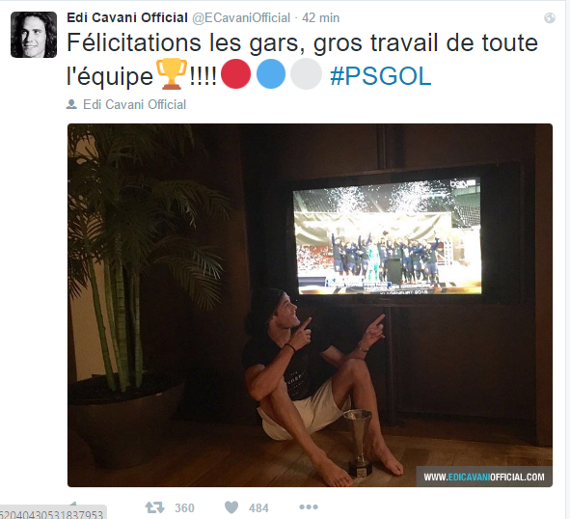Click the globe icon beside the tweet header
The image size is (570, 519).
click(550, 17)
